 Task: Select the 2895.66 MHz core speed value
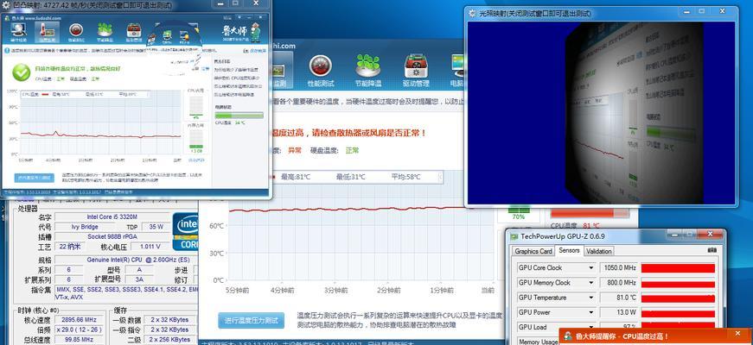click(81, 320)
